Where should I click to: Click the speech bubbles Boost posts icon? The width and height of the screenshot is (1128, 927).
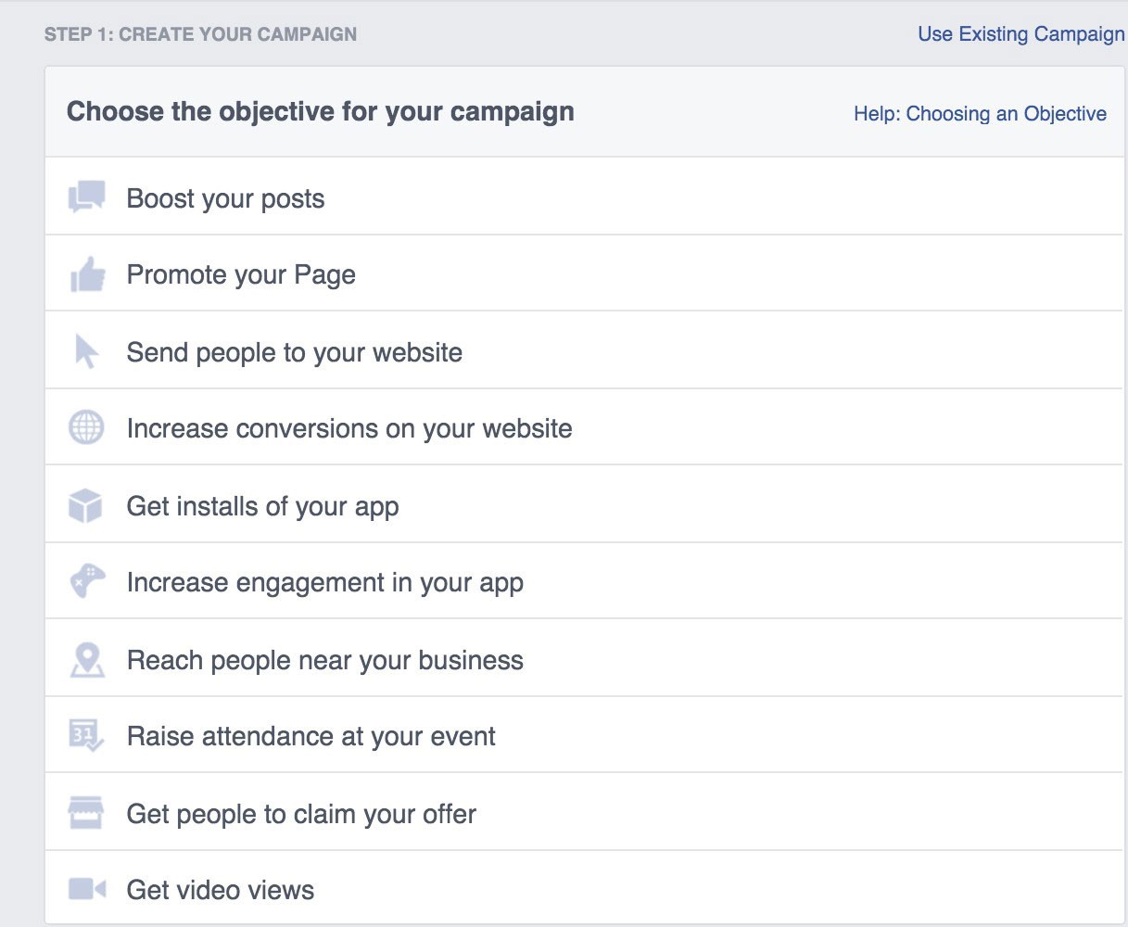(87, 197)
